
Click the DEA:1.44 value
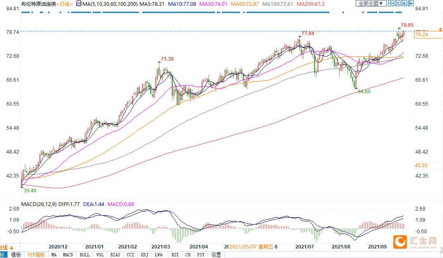click(x=94, y=204)
